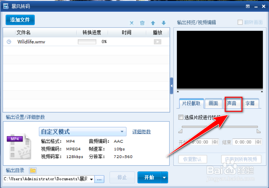Open the 自定义模式 dropdown

click(x=83, y=132)
